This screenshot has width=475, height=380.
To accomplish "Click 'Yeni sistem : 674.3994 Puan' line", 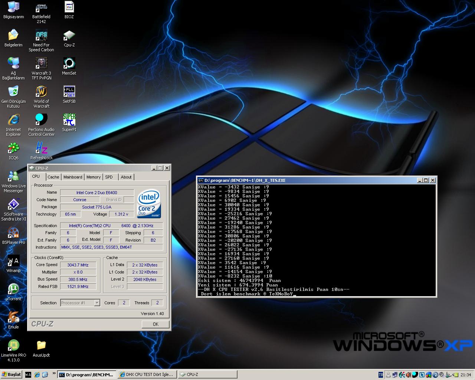I will [238, 285].
